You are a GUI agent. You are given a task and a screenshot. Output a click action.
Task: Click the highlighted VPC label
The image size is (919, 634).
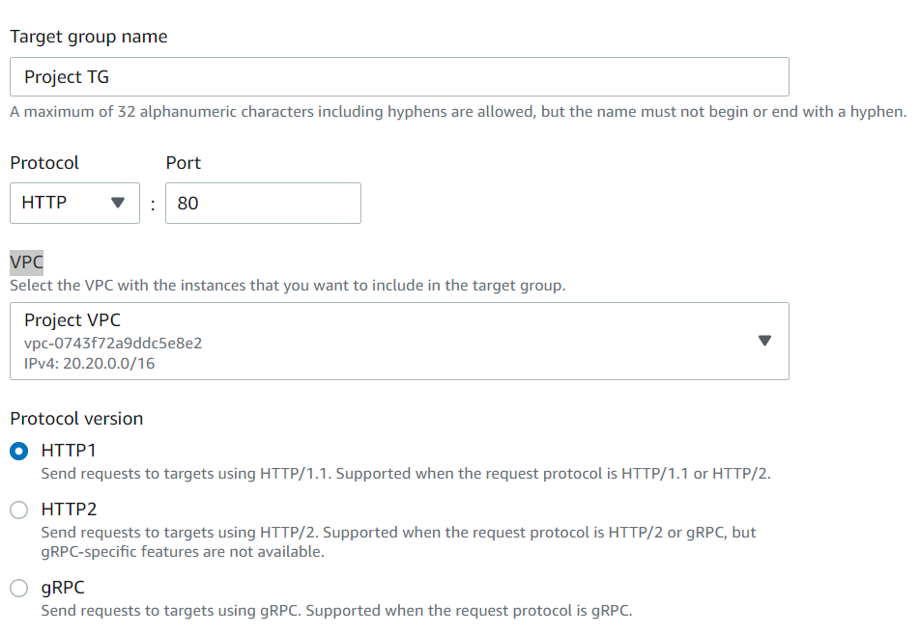[24, 261]
